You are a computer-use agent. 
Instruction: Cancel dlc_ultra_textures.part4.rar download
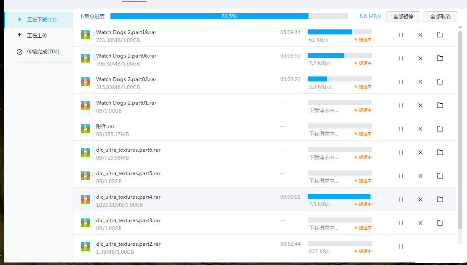coord(420,199)
